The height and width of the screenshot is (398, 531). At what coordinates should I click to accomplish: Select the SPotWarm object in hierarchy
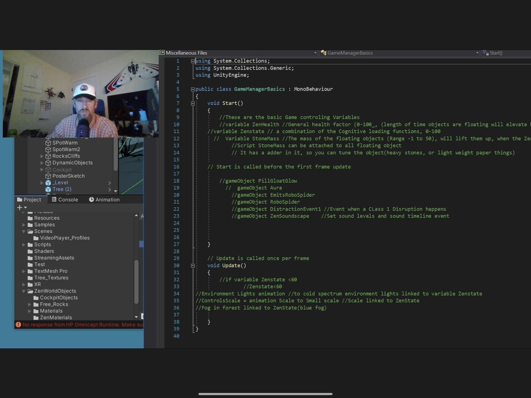(x=65, y=143)
